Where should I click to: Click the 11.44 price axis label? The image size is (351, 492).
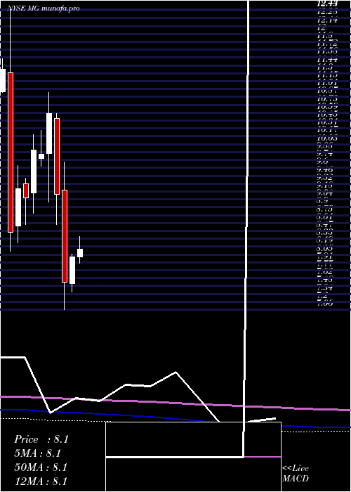(327, 60)
